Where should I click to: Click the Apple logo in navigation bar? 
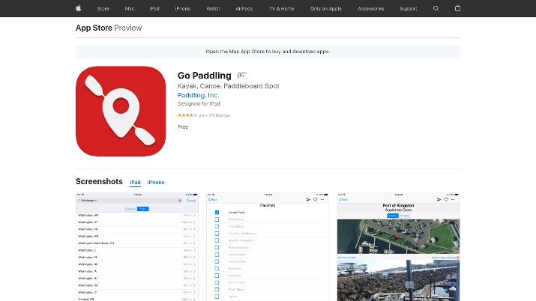pyautogui.click(x=78, y=8)
